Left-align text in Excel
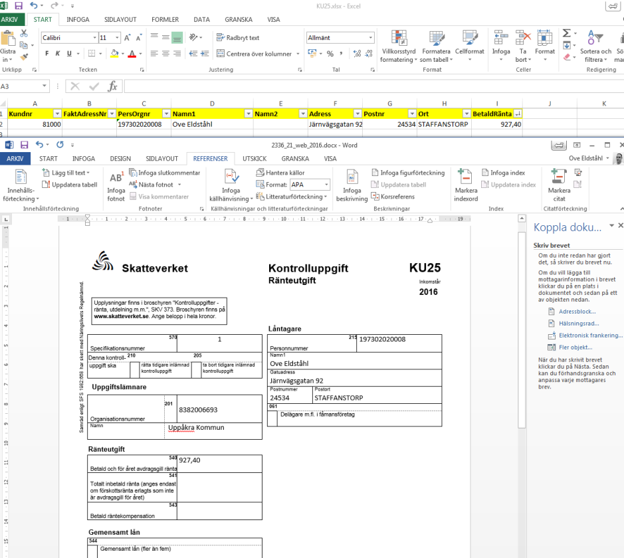624x558 pixels. click(x=154, y=53)
